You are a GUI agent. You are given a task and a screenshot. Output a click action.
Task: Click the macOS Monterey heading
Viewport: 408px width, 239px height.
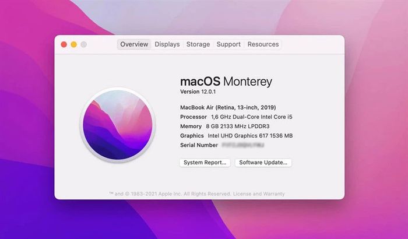point(226,82)
